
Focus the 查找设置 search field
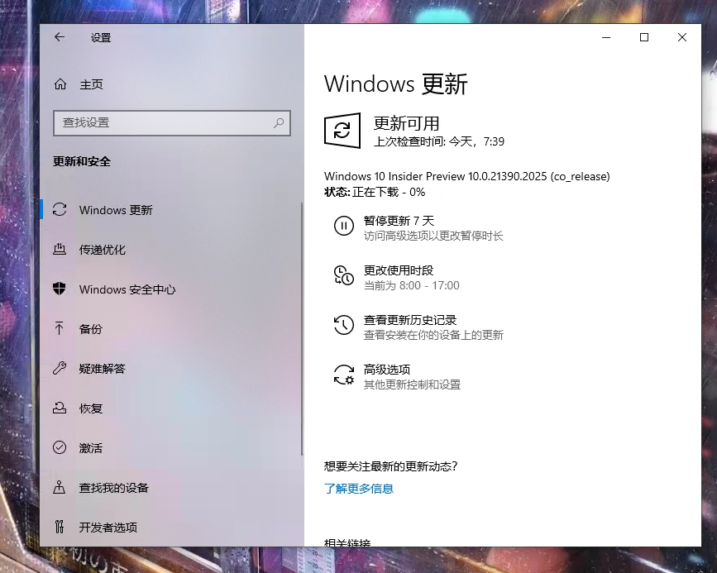coord(171,123)
